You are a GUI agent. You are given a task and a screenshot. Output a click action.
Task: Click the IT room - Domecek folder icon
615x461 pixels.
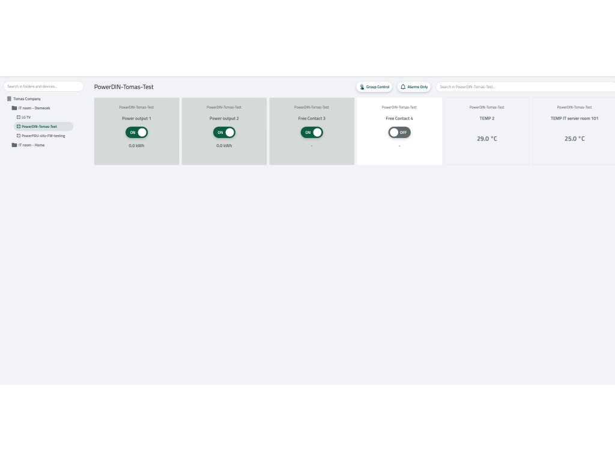14,108
